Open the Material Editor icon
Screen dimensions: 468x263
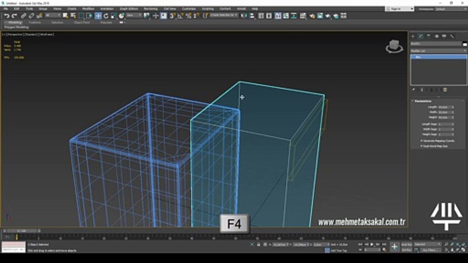303,16
